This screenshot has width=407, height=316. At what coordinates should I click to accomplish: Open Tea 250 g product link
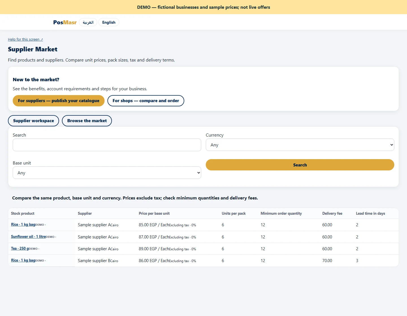(x=20, y=249)
